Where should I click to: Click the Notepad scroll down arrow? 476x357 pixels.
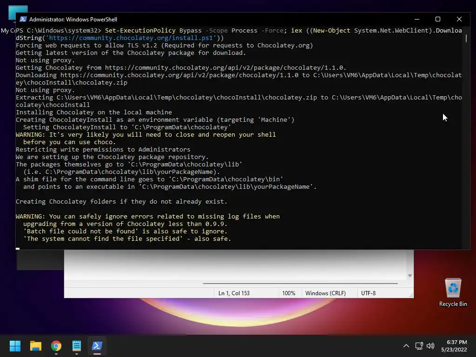410,276
